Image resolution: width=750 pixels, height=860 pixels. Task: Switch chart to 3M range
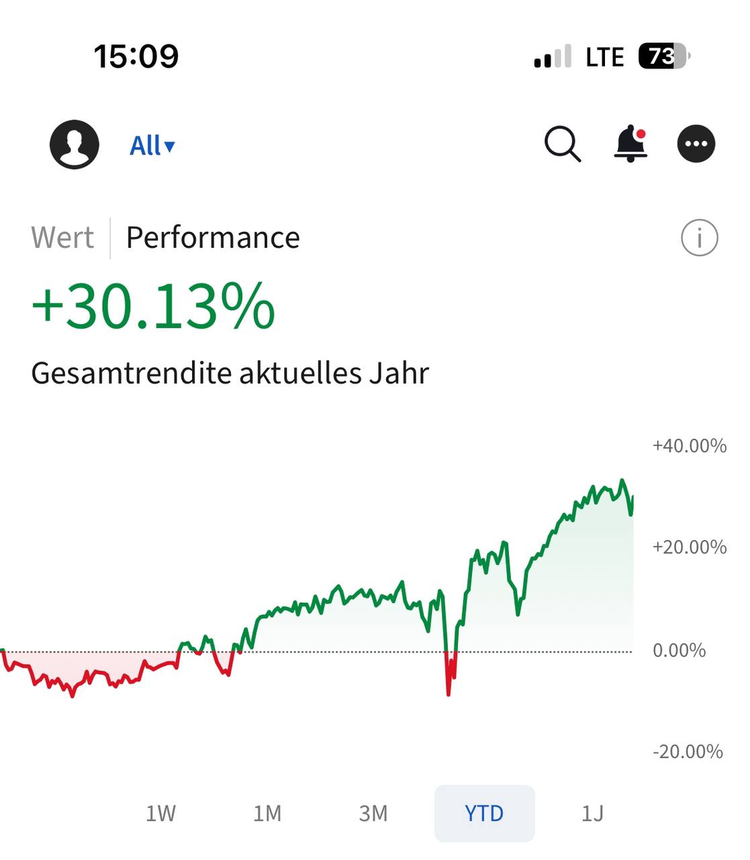(373, 814)
